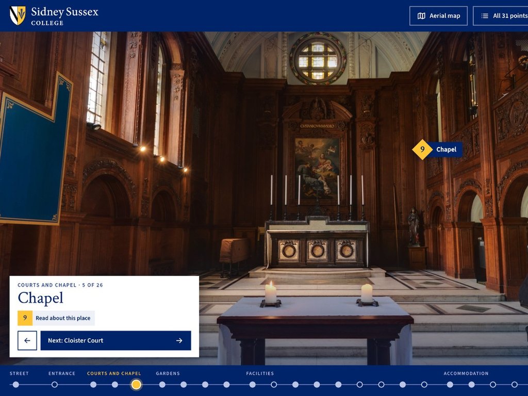Click the Sidney Sussex College shield logo
This screenshot has width=528, height=396.
point(18,15)
